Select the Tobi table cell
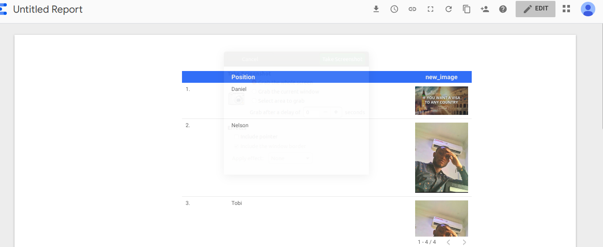The image size is (603, 247). point(237,203)
